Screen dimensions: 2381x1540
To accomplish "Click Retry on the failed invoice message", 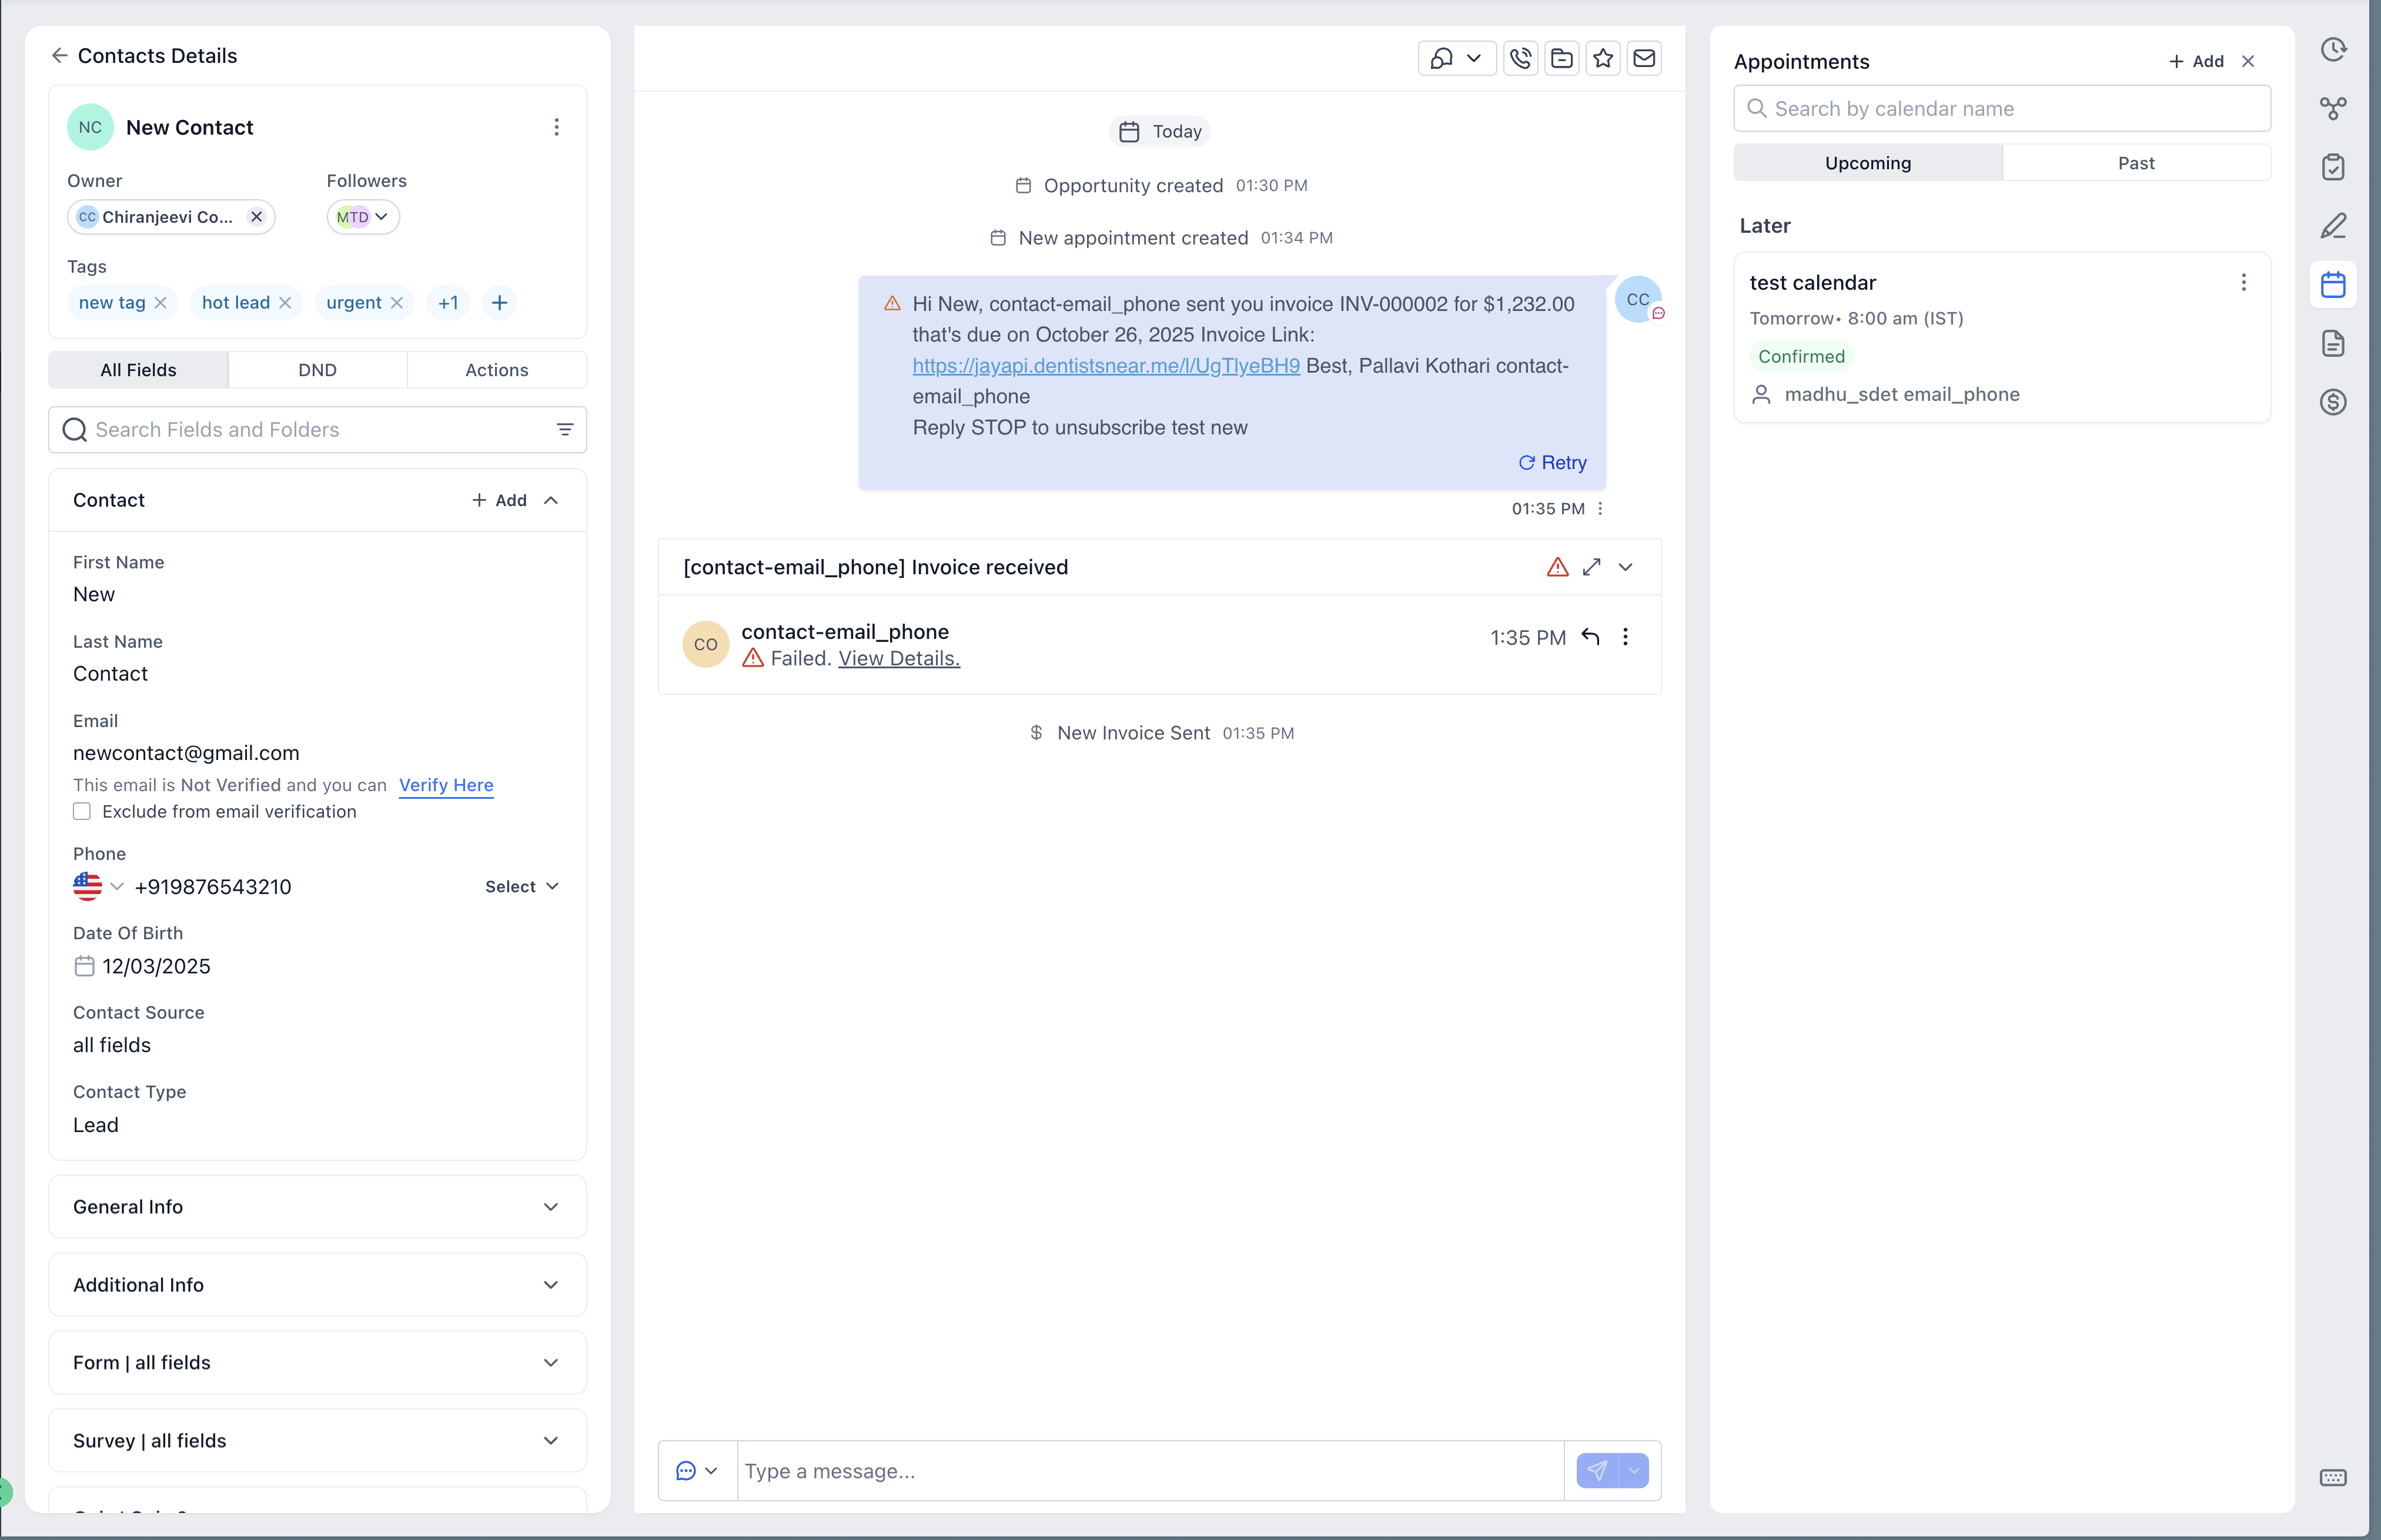I will click(1552, 462).
